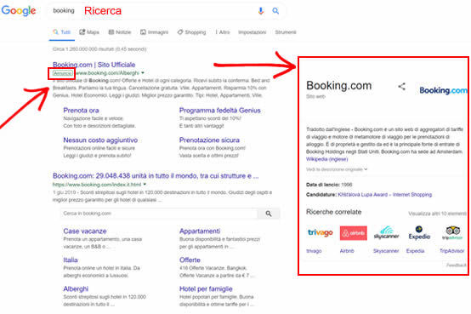Expand dropdown arrow beside www.booking.com/Alberghi
The height and width of the screenshot is (314, 471).
[x=143, y=73]
